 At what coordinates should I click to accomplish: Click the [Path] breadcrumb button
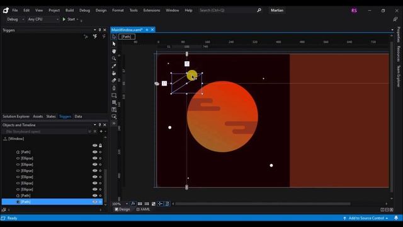(127, 37)
